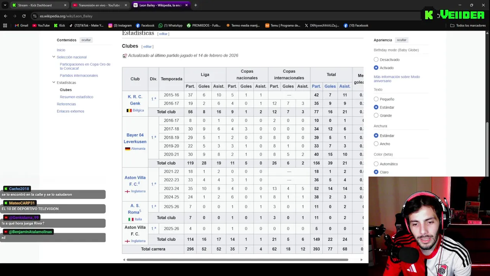Collapse the Selección nacional contents section
490x276 pixels.
(x=54, y=57)
